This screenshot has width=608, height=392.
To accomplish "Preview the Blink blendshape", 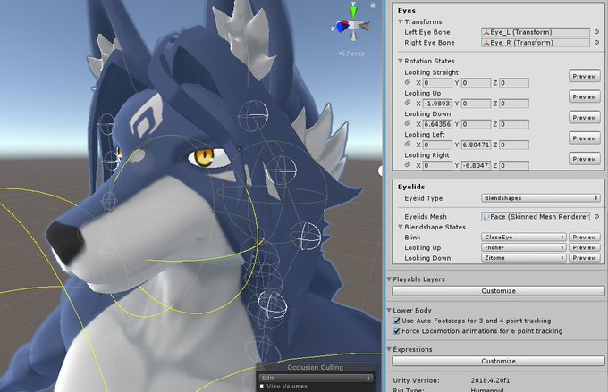I will click(585, 237).
